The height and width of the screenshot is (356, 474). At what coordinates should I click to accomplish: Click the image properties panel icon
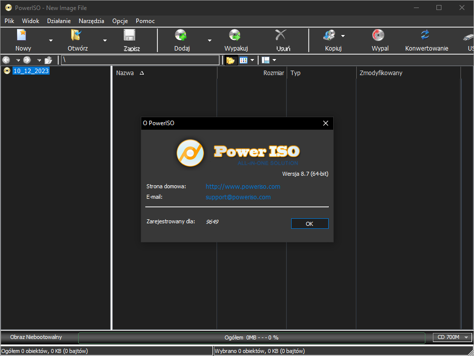point(266,60)
